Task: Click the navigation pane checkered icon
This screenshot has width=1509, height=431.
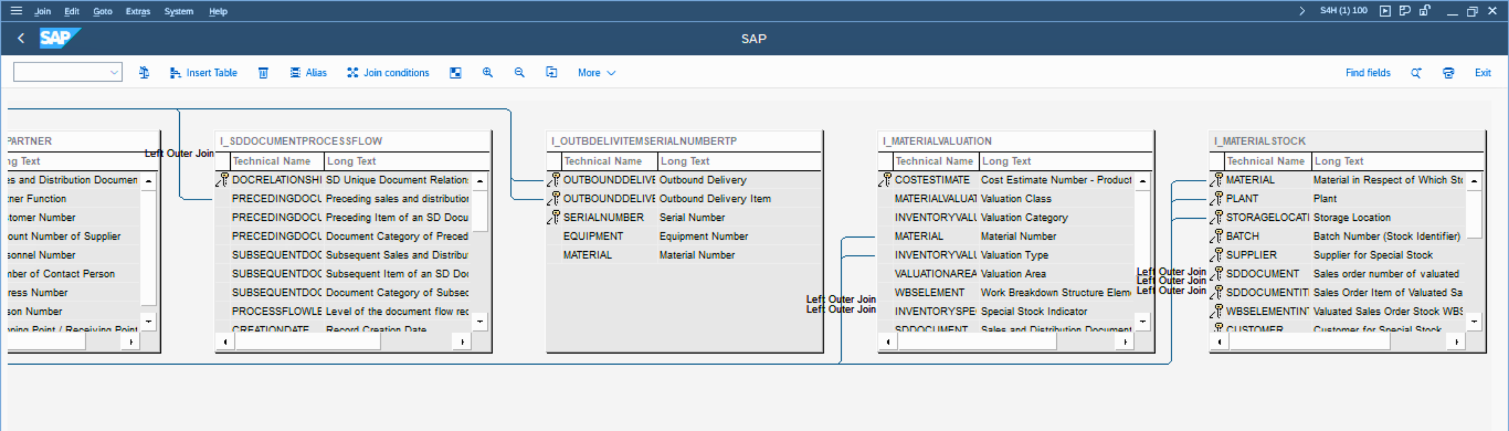Action: tap(455, 72)
